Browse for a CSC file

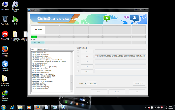pyautogui.click(x=87, y=66)
